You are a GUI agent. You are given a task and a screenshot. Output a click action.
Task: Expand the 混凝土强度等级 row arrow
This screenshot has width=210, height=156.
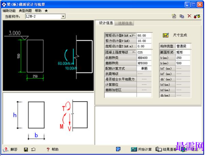click(x=134, y=52)
